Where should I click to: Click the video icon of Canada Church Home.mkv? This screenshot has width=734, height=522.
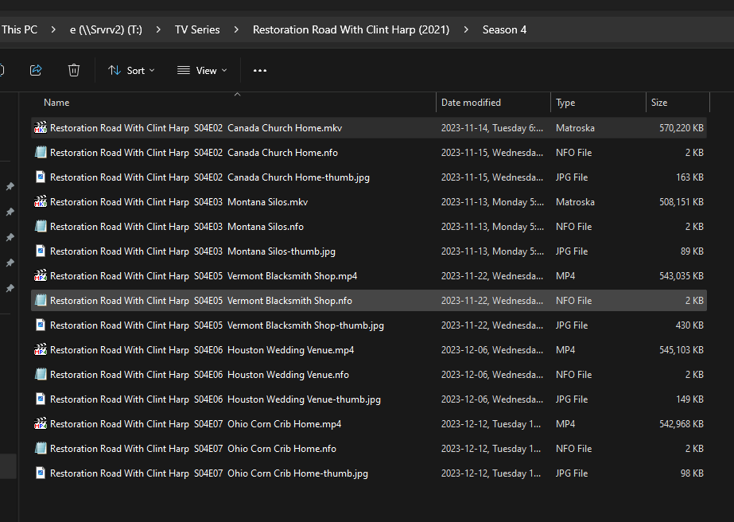(x=41, y=128)
